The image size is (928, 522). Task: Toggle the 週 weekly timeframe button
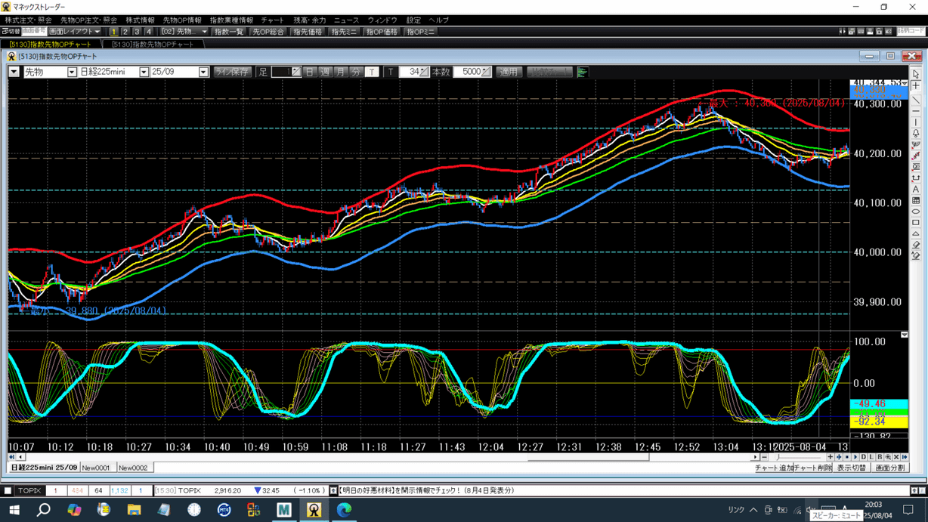pos(325,72)
